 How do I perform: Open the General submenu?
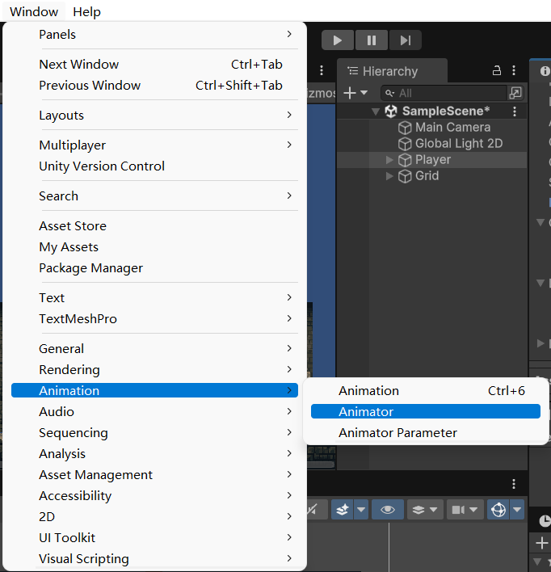[155, 349]
